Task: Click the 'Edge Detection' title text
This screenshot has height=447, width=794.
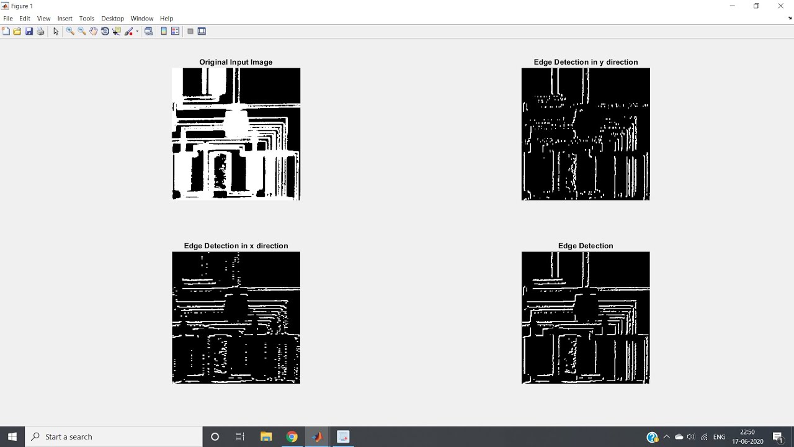Action: point(586,246)
